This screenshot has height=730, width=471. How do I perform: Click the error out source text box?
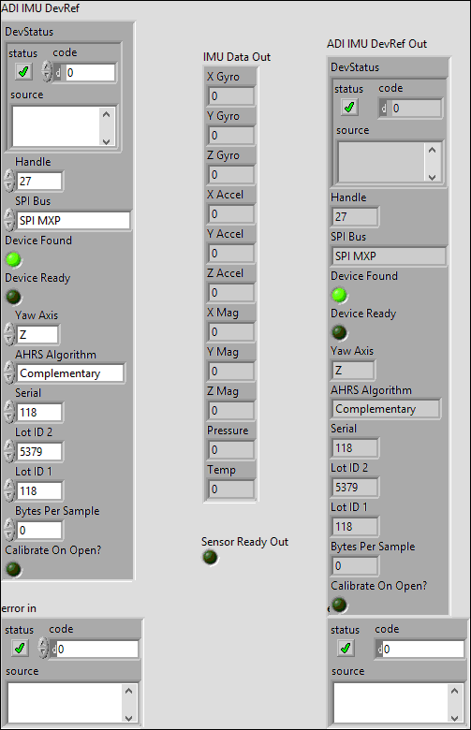coord(390,703)
